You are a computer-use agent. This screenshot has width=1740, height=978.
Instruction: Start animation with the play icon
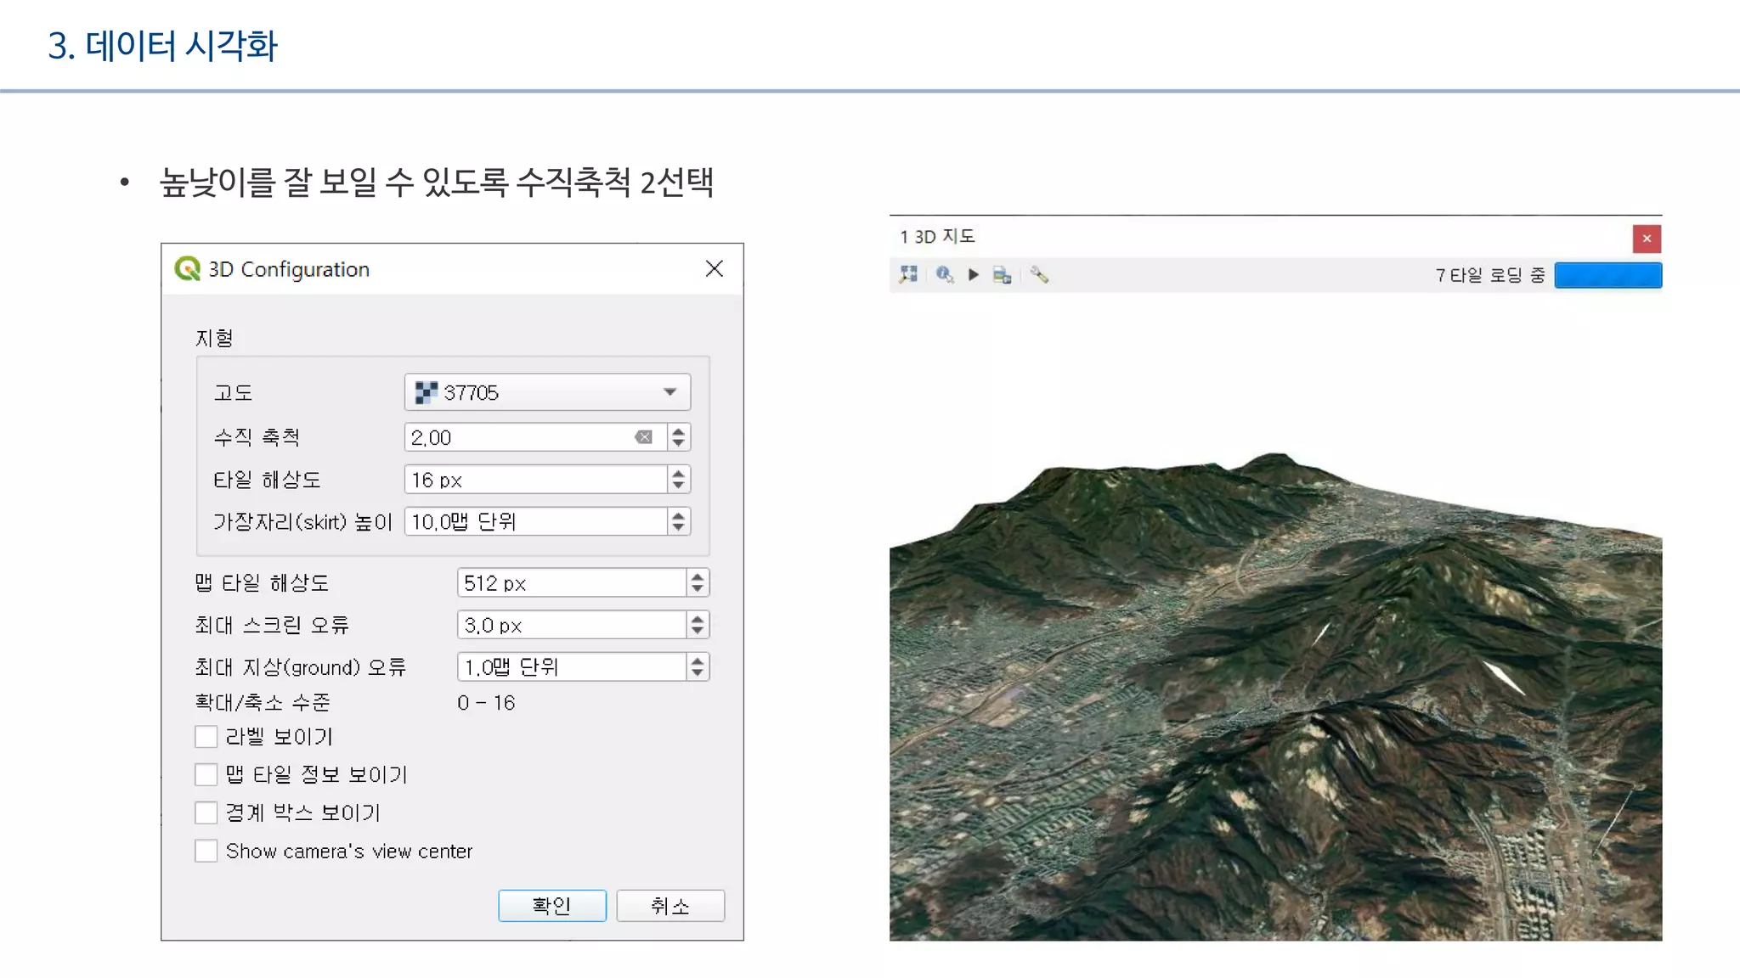click(974, 274)
